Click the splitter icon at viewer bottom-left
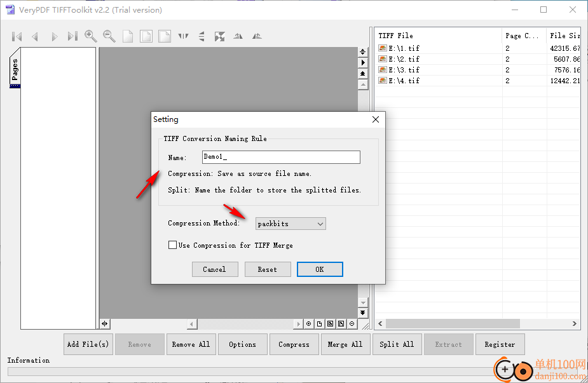The height and width of the screenshot is (383, 588). 105,323
